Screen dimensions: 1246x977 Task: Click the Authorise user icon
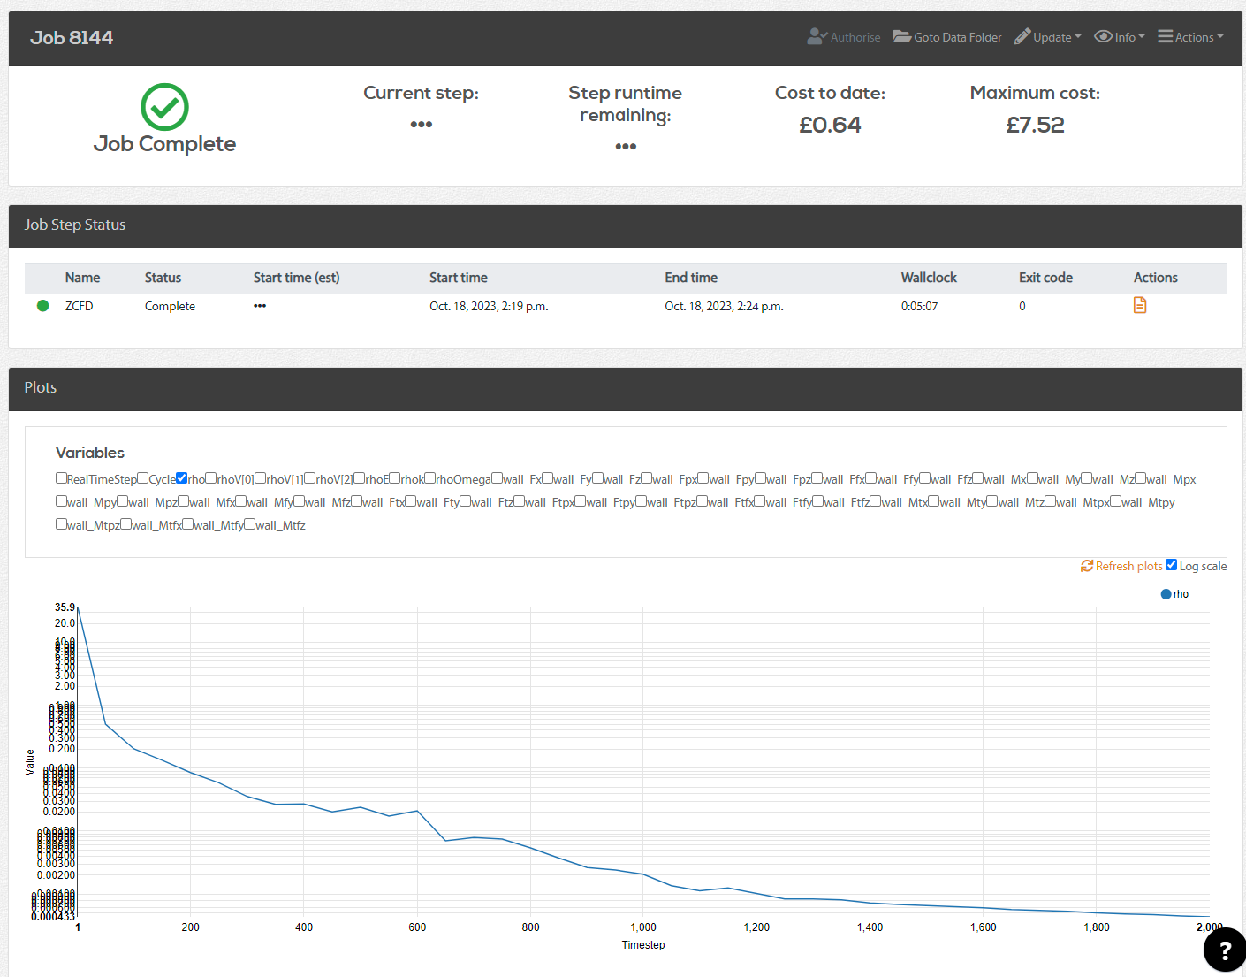pyautogui.click(x=817, y=37)
